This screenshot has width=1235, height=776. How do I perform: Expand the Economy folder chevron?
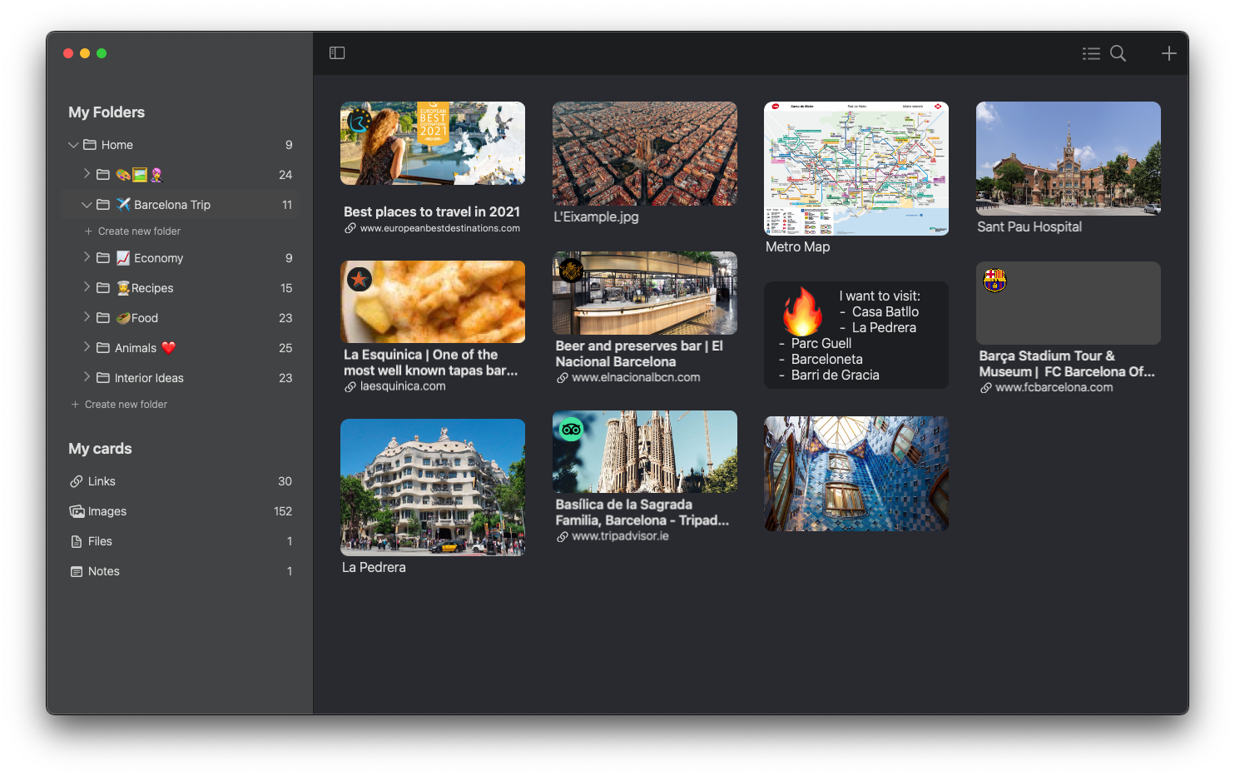[x=87, y=257]
